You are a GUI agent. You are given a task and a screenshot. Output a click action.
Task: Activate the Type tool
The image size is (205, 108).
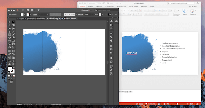click(10, 31)
